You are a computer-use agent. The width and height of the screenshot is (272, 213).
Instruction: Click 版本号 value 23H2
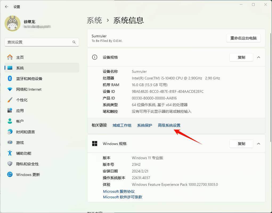pyautogui.click(x=136, y=164)
